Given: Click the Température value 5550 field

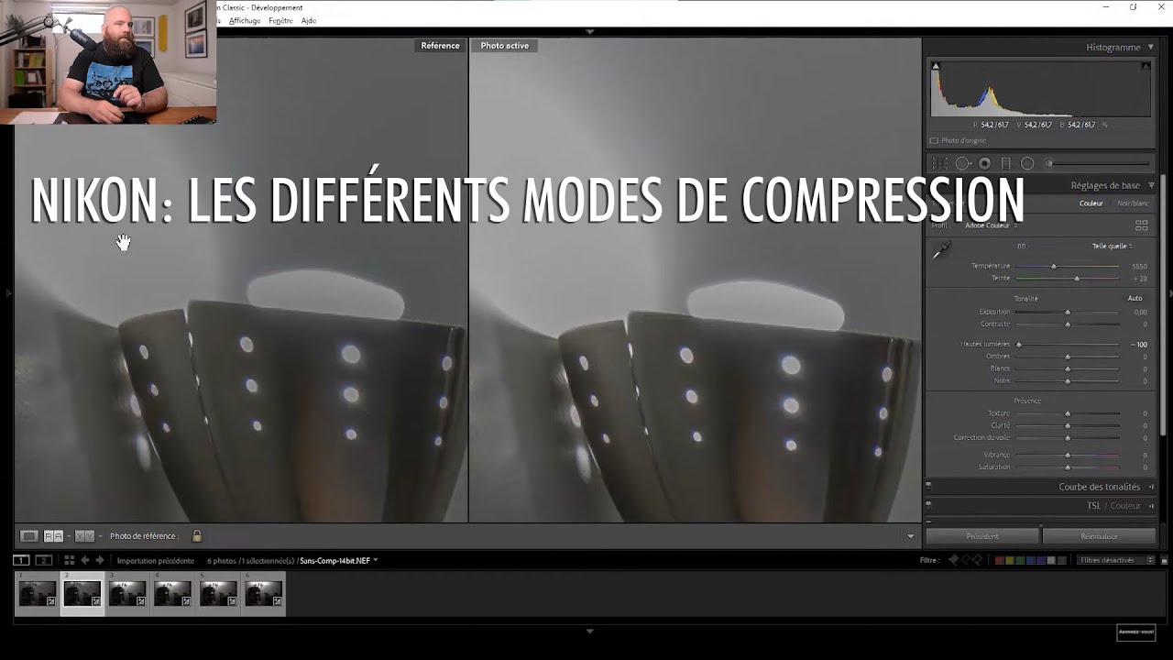Looking at the screenshot, I should 1138,266.
